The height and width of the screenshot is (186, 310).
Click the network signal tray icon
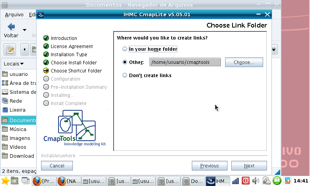point(235,181)
